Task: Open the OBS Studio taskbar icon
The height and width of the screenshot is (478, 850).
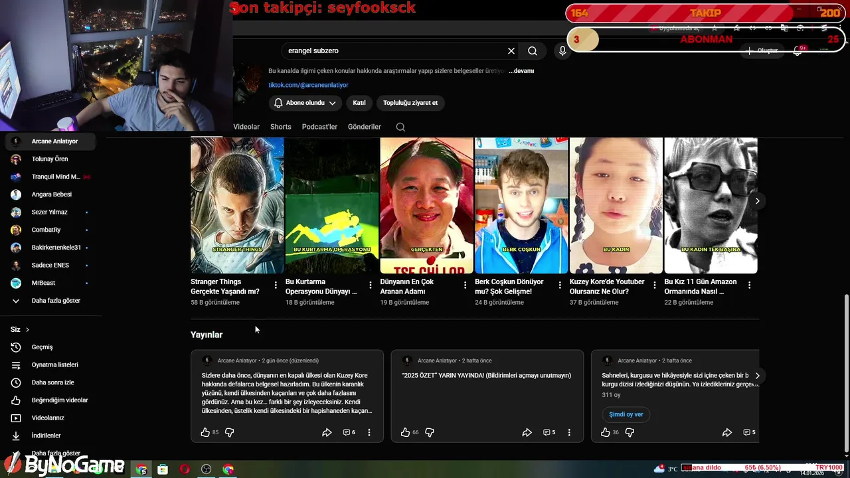Action: click(207, 469)
